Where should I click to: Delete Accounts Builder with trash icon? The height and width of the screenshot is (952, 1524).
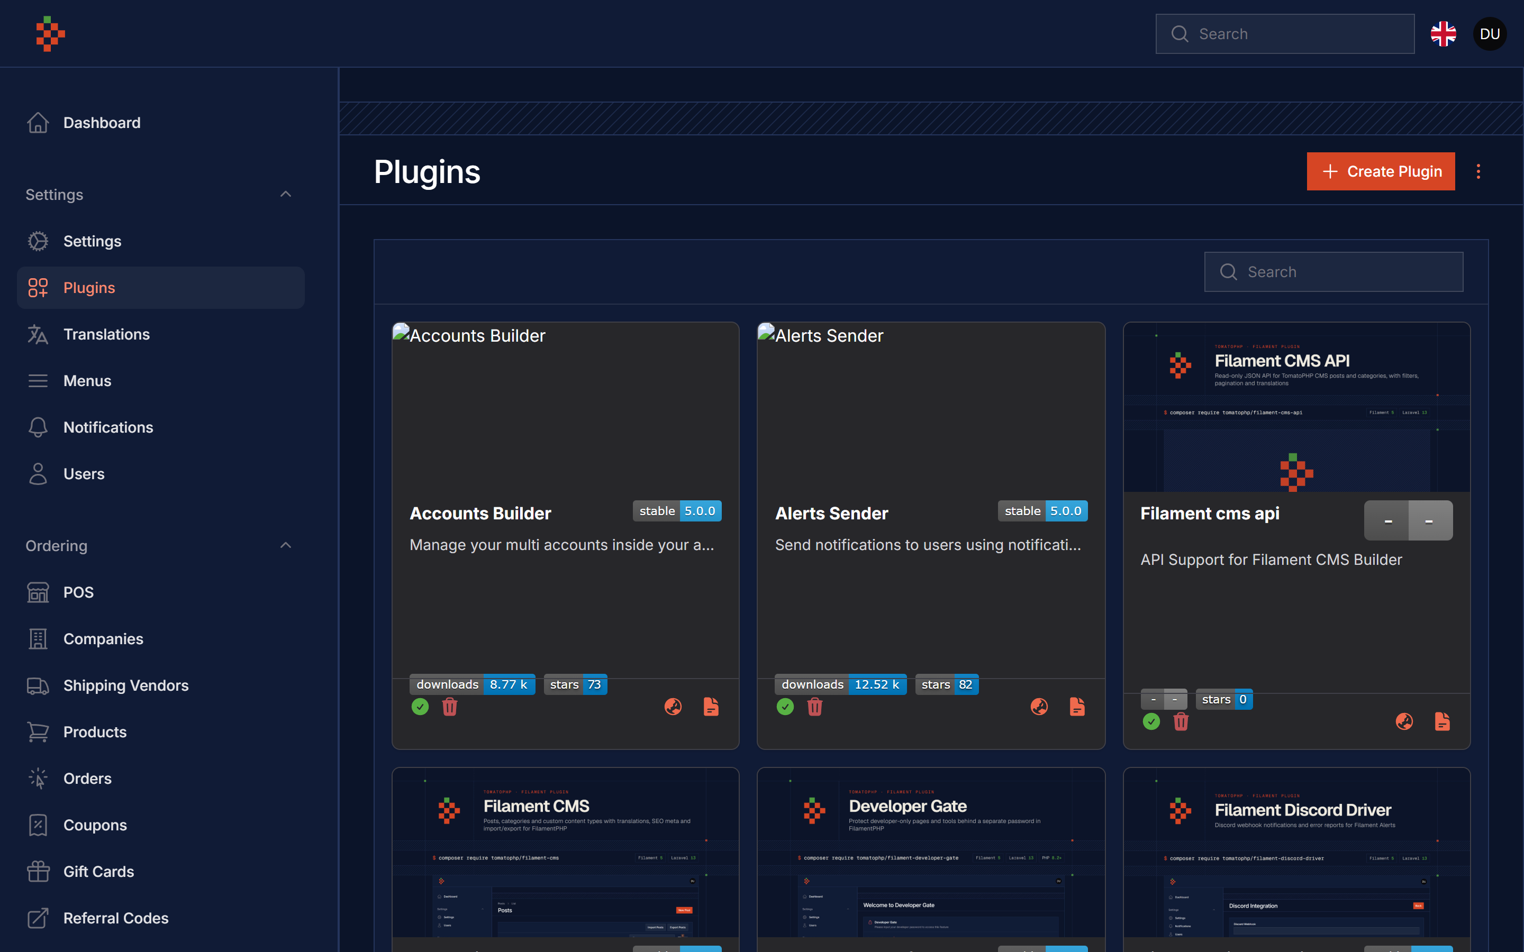click(x=450, y=707)
